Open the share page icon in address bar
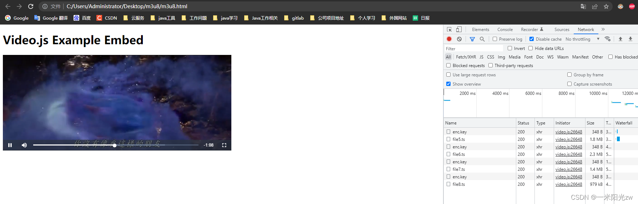 595,6
